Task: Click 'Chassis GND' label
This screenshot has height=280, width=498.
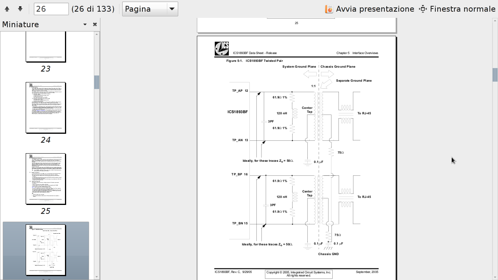Action: [328, 254]
